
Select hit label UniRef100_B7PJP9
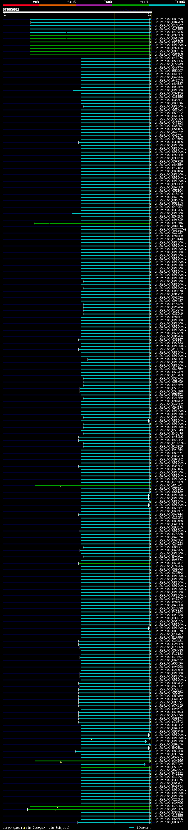pos(169,482)
